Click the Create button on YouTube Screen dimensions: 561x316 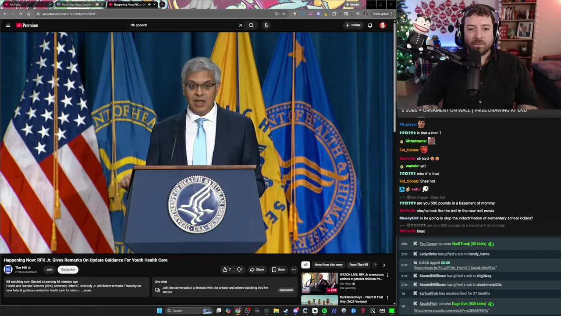[353, 25]
